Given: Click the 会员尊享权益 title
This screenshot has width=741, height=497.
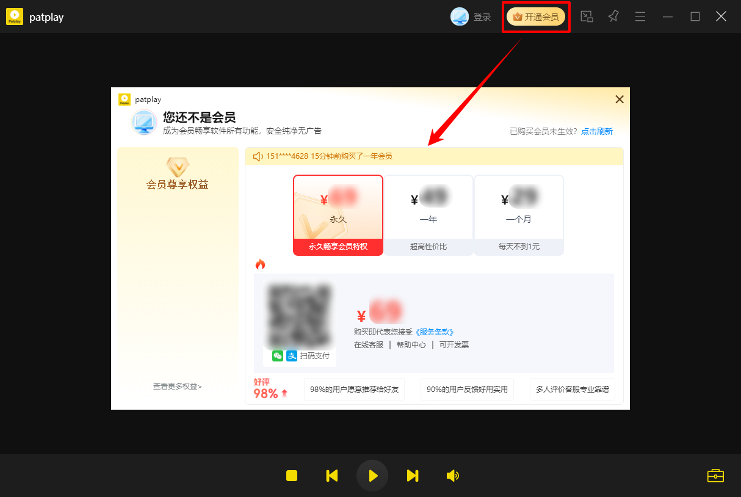Looking at the screenshot, I should pyautogui.click(x=178, y=184).
